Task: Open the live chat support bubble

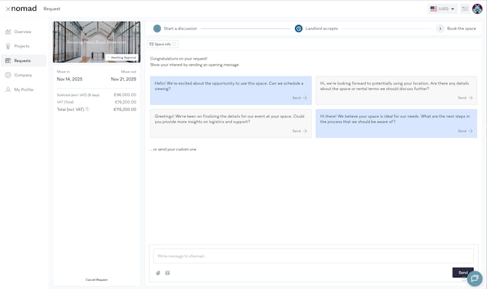Action: click(475, 278)
